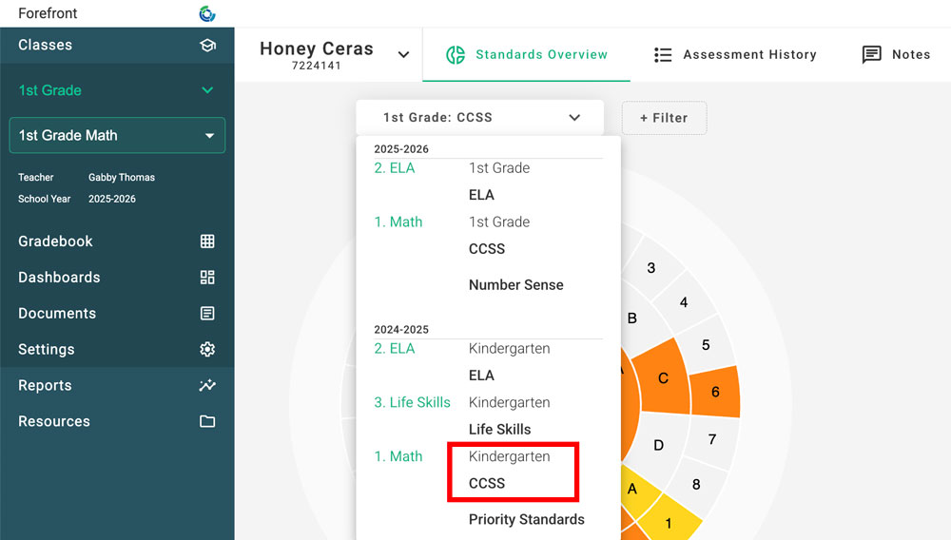
Task: Click the + Filter button
Action: pyautogui.click(x=664, y=118)
